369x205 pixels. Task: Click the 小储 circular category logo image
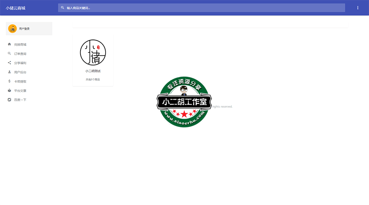point(93,52)
